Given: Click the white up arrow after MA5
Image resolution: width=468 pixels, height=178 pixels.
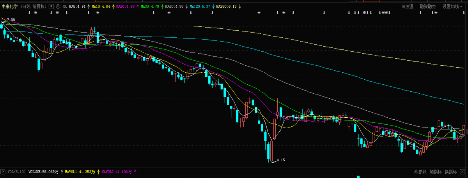Looking at the screenshot, I should pos(89,7).
